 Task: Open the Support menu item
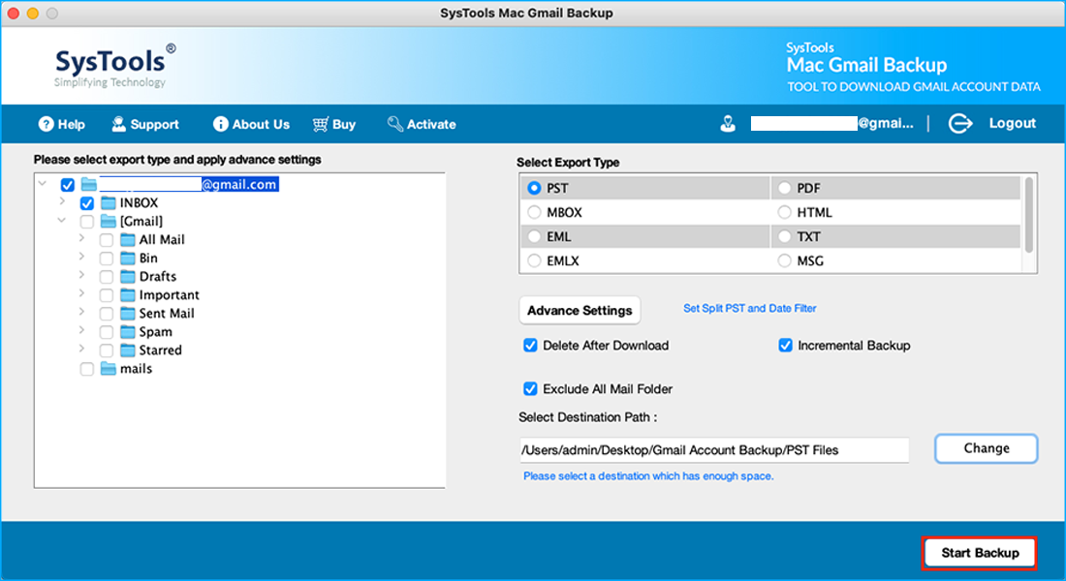(145, 124)
